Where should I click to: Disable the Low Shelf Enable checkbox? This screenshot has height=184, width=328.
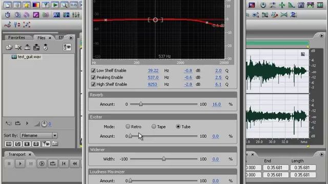click(x=93, y=71)
